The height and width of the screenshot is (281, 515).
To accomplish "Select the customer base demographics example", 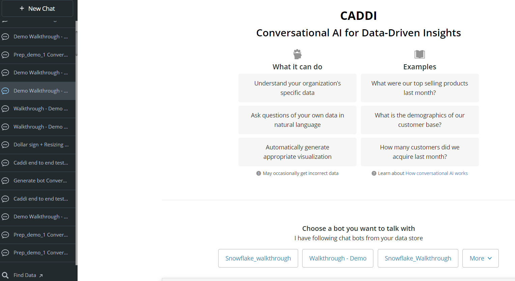I will [x=420, y=120].
